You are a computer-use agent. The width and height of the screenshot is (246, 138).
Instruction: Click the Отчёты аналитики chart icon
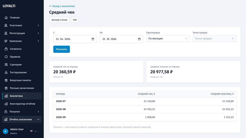[6, 119]
